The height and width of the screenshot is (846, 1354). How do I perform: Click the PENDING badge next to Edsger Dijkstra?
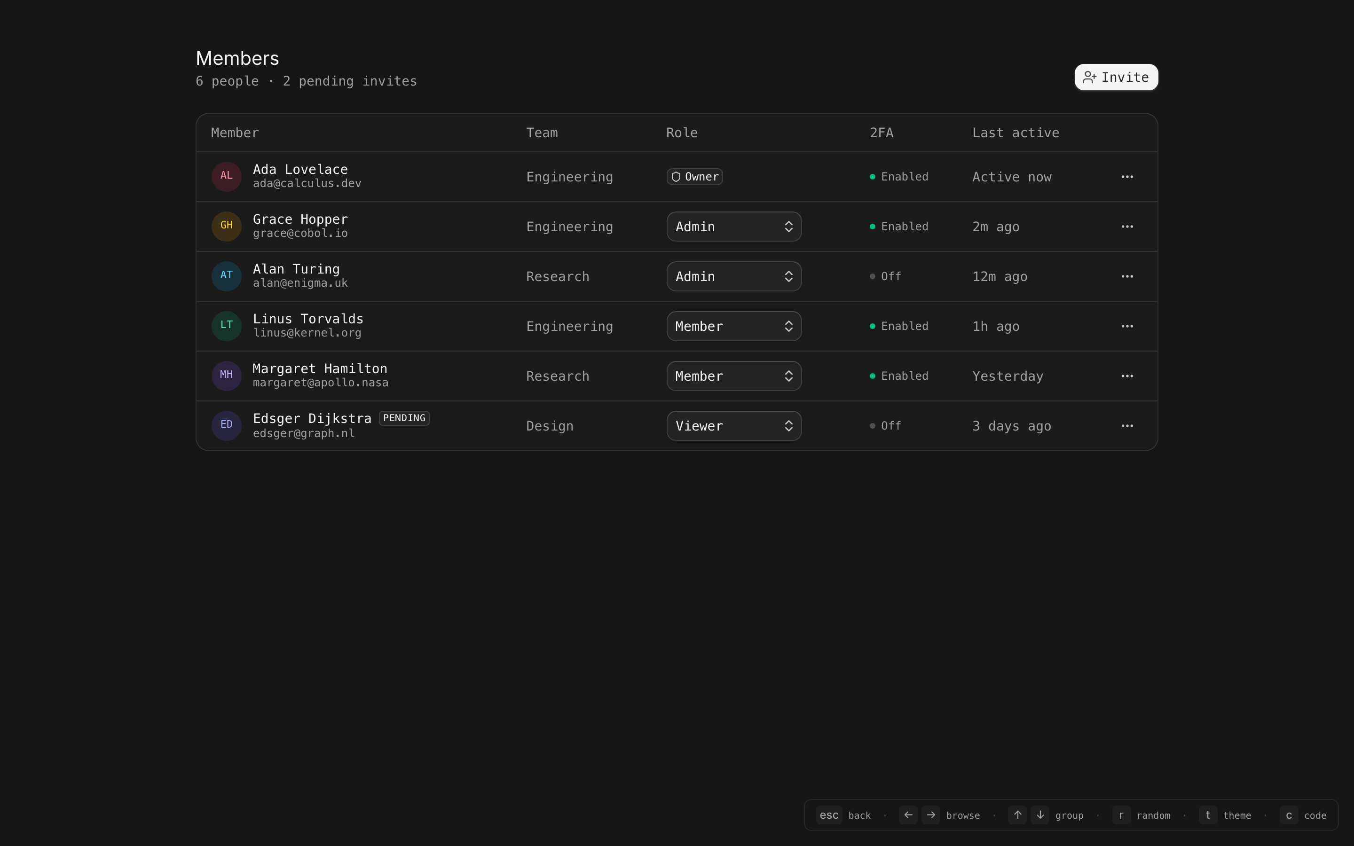coord(404,418)
